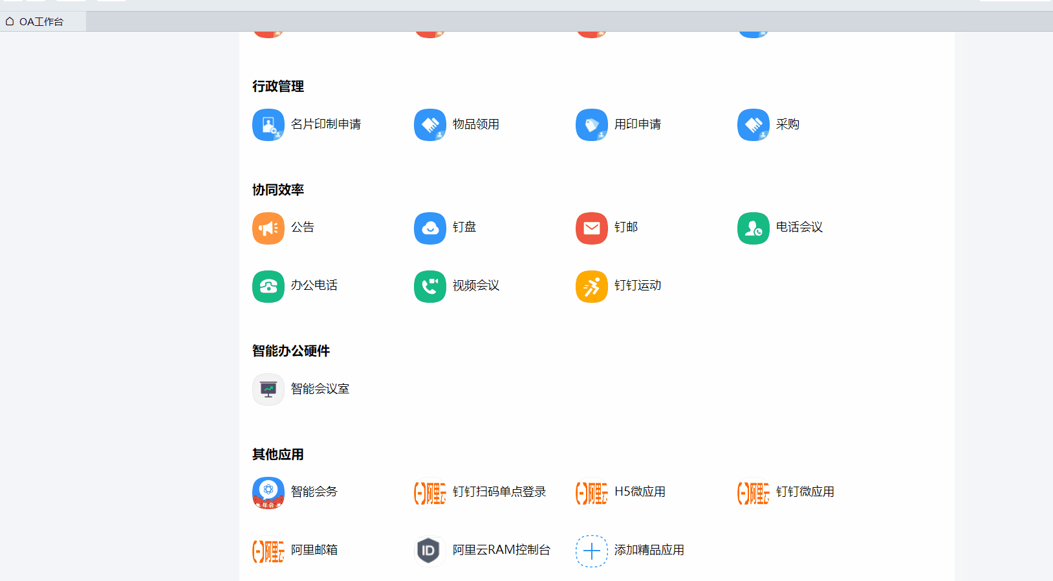The image size is (1053, 581).
Task: Click the 电话会议 text label
Action: click(799, 227)
